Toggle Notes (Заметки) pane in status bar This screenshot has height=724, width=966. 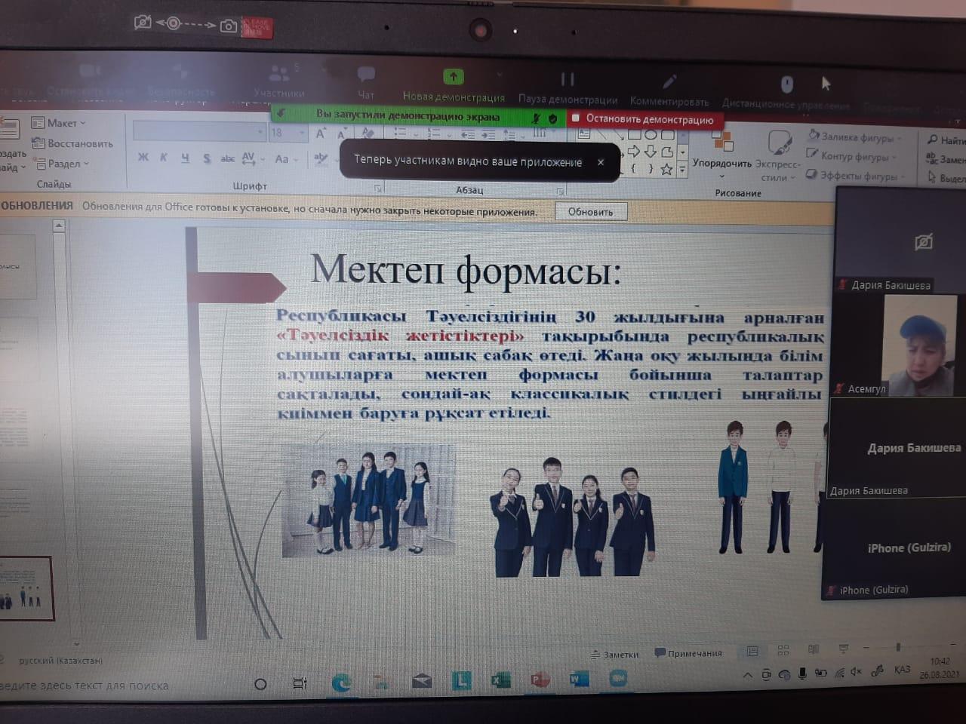click(x=614, y=654)
